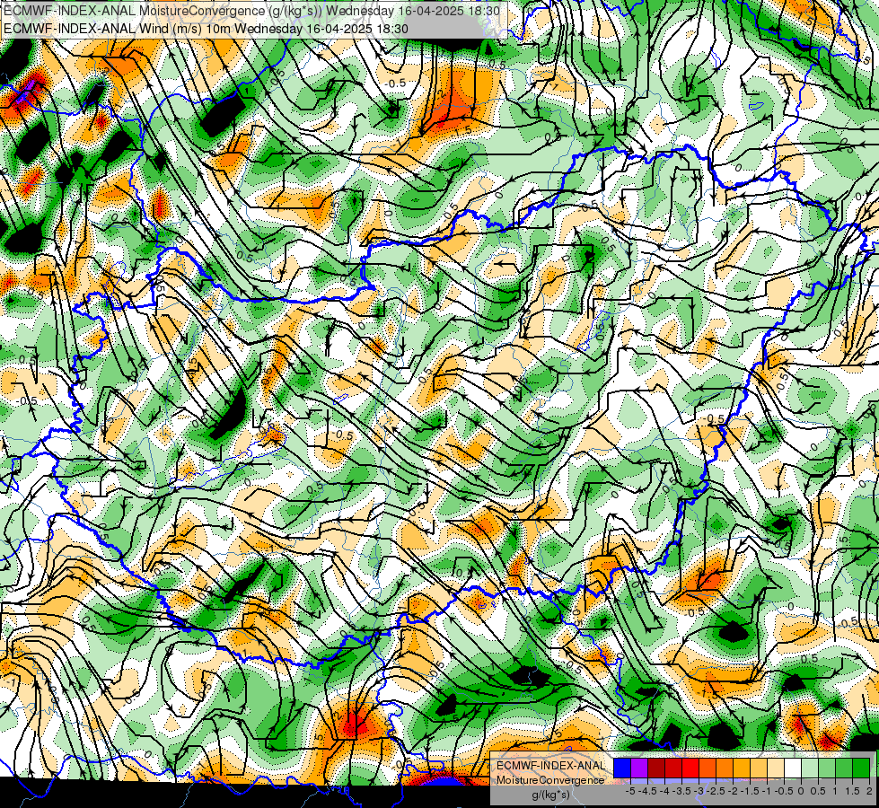Click the 2 value at legend scale end
879x808 pixels.
(869, 791)
